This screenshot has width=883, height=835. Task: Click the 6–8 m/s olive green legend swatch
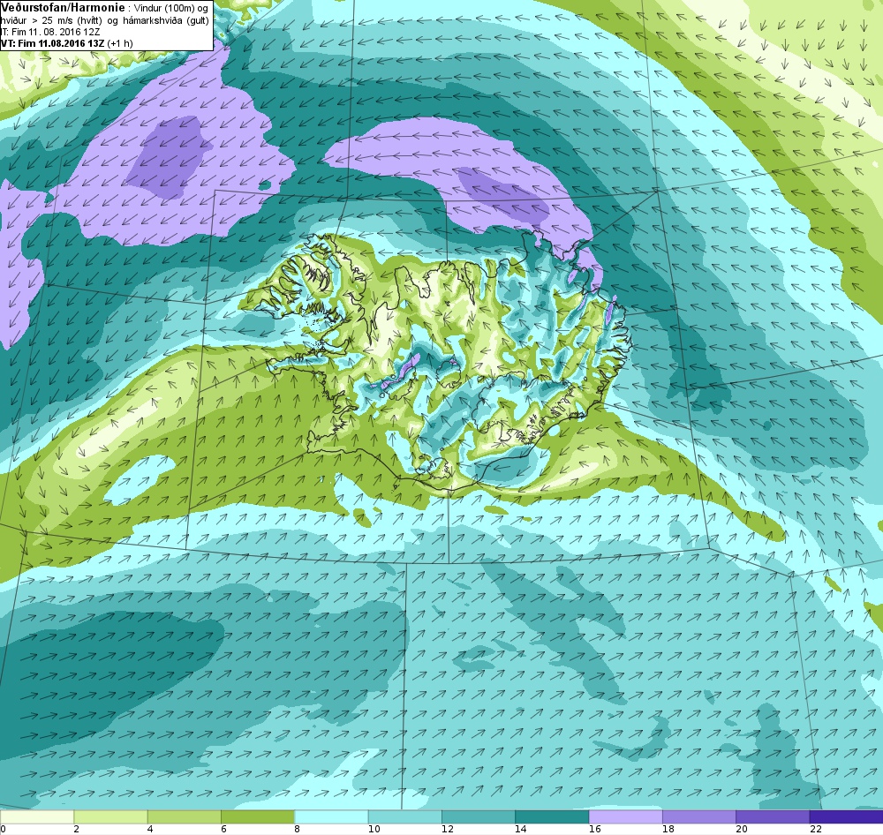coord(257,816)
